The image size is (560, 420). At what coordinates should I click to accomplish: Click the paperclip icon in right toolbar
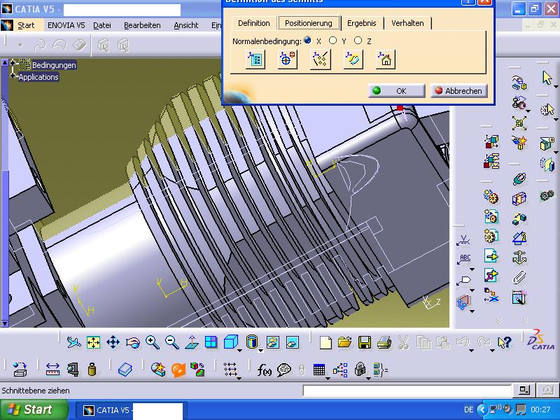[x=519, y=277]
